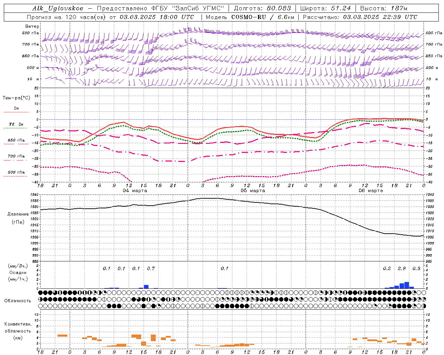The image size is (444, 355).
Task: Select the Широта: 51.24 value
Action: [325, 8]
